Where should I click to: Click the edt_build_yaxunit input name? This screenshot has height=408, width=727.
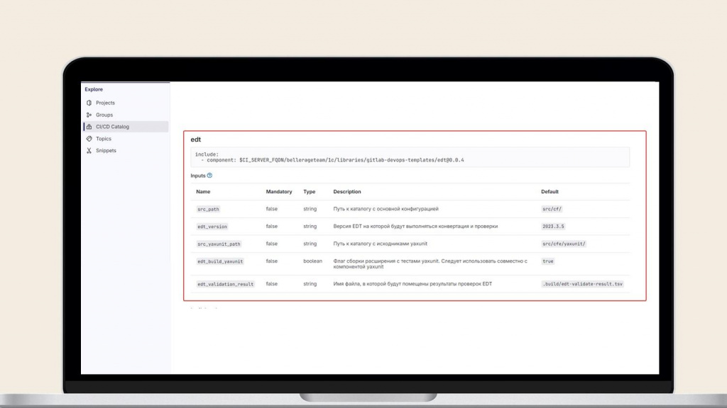pos(220,261)
